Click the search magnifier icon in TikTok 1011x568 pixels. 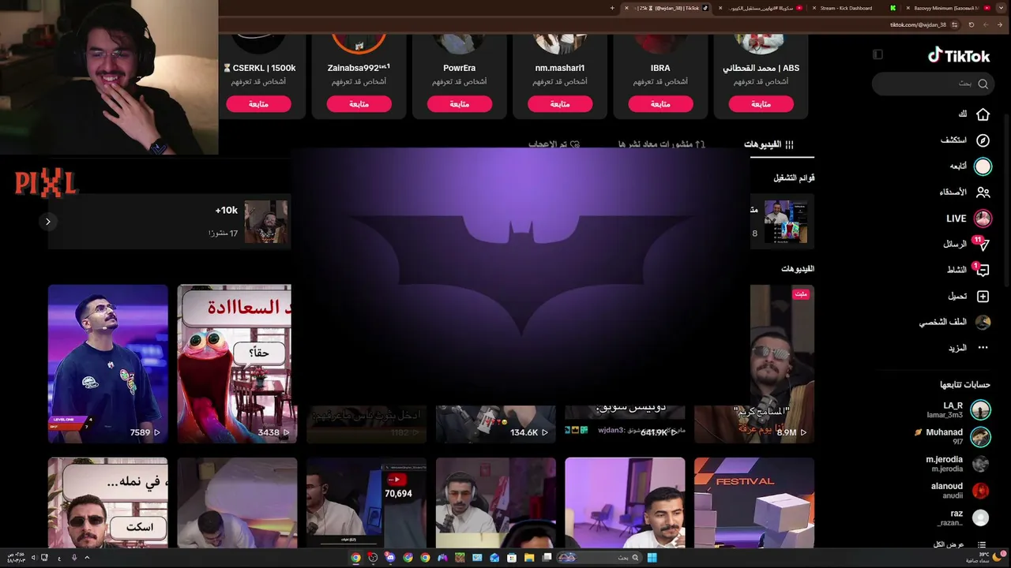pos(983,84)
